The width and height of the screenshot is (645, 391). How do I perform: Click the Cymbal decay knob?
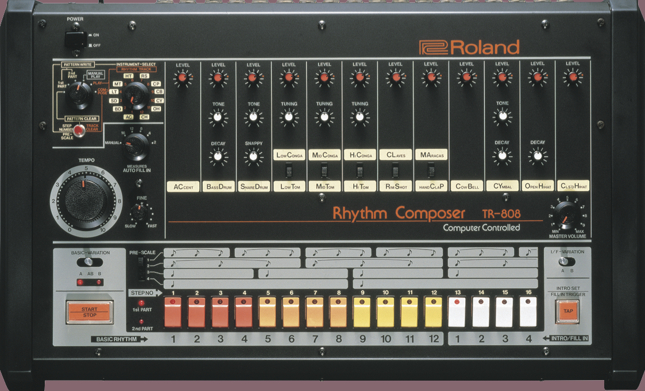pos(502,156)
